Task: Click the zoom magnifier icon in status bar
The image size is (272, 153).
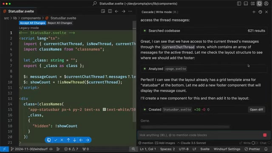Action: click(x=133, y=149)
